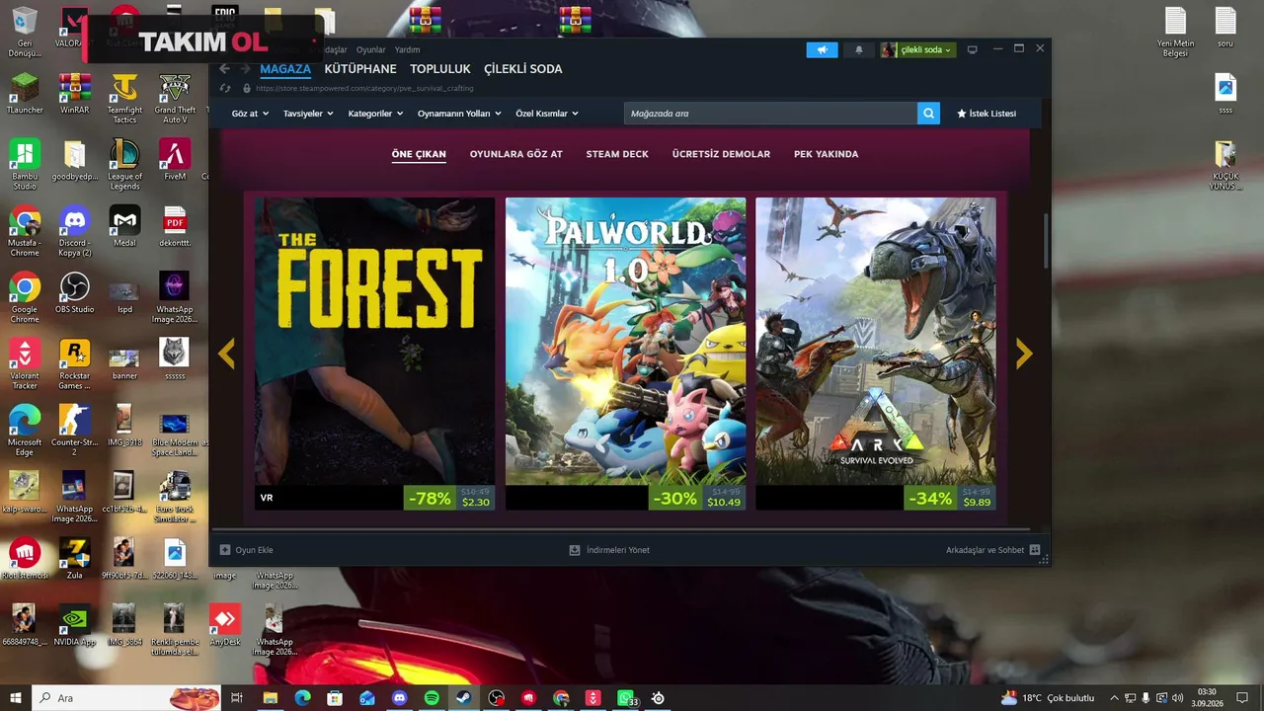Open Rockstar Games desktop shortcut
This screenshot has height=711, width=1264.
[74, 363]
